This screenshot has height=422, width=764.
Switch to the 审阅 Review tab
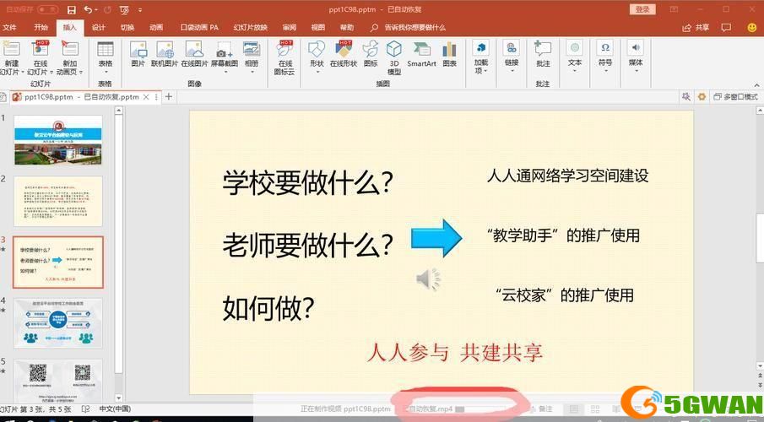290,27
